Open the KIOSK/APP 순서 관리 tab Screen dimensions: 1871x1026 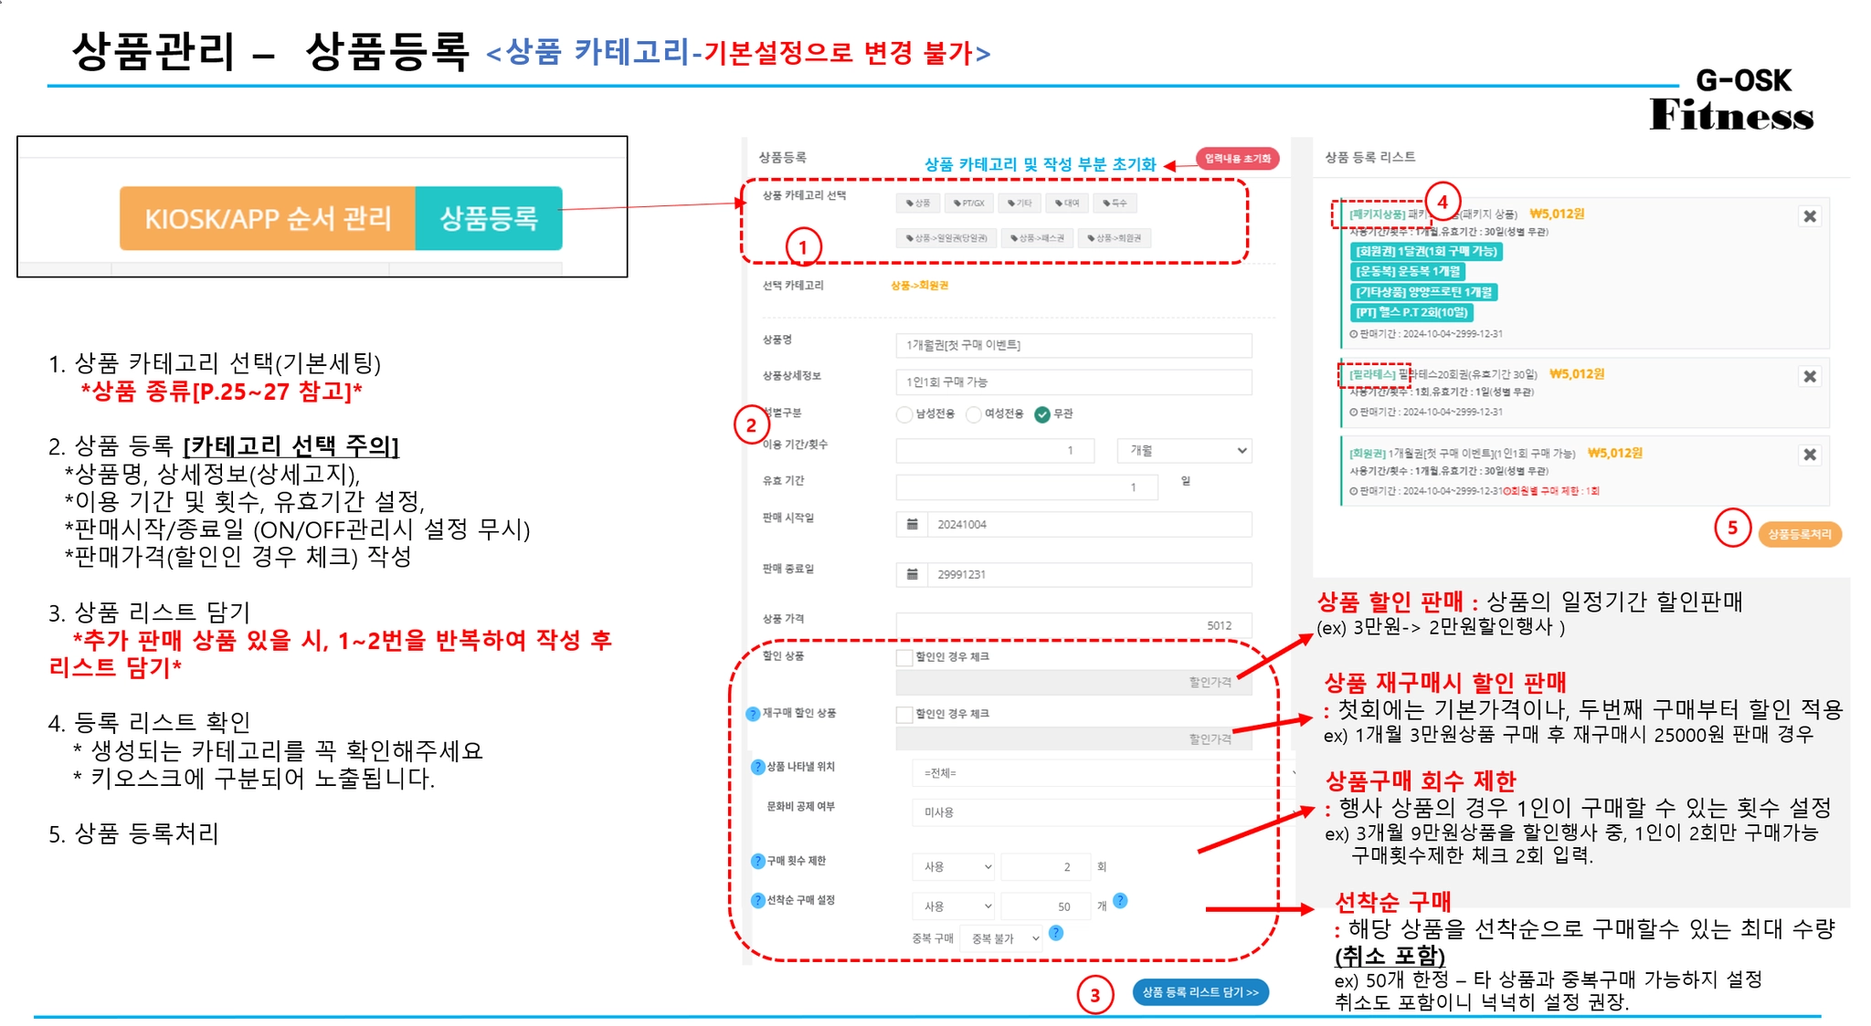click(268, 218)
